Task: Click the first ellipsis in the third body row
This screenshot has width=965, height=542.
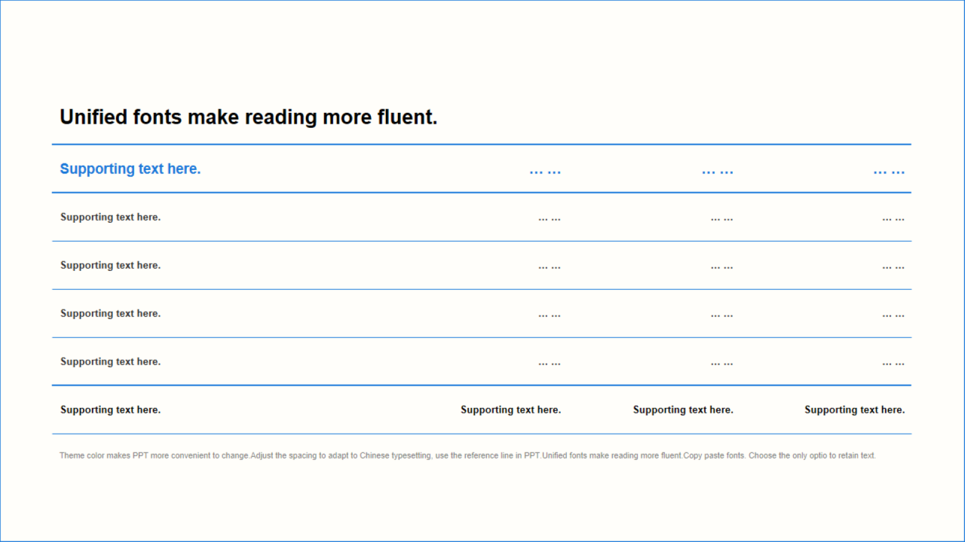Action: point(550,315)
